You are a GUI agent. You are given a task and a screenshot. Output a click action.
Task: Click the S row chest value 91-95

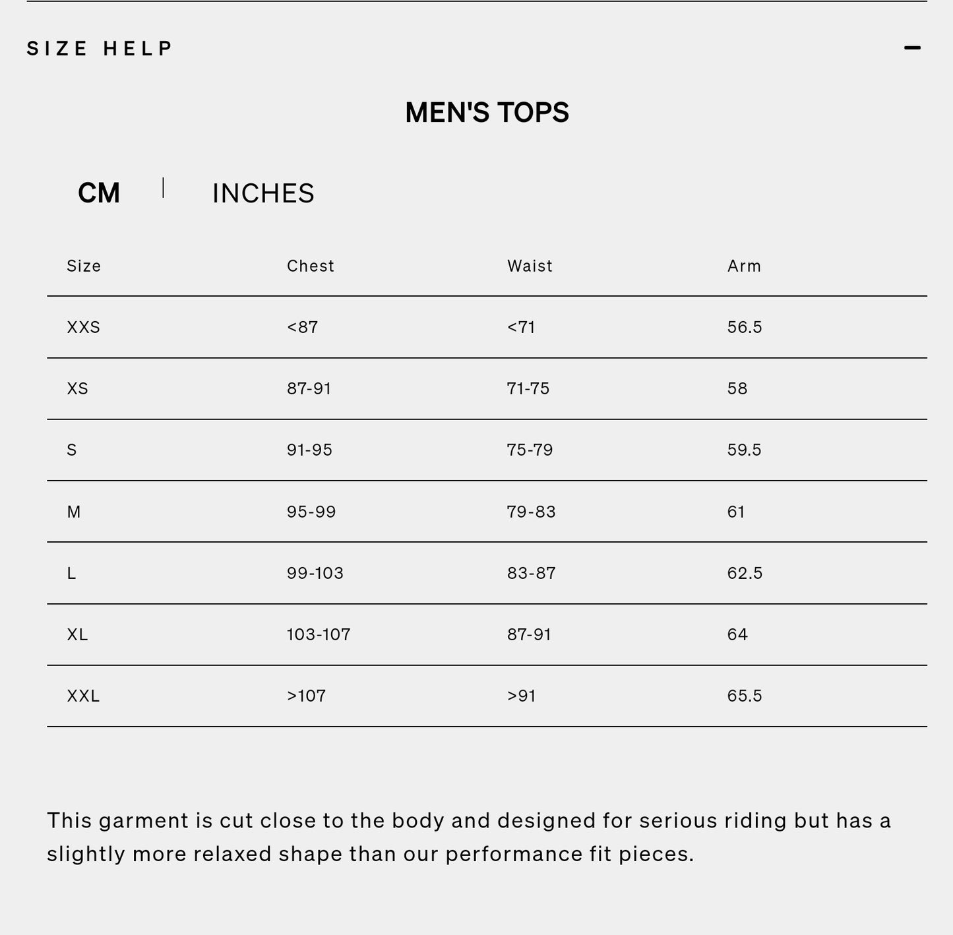tap(309, 450)
